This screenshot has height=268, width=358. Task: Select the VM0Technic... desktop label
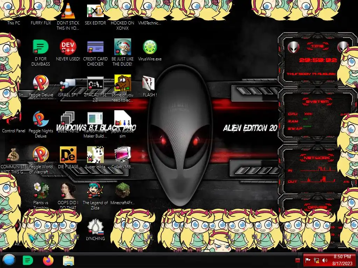coord(150,23)
